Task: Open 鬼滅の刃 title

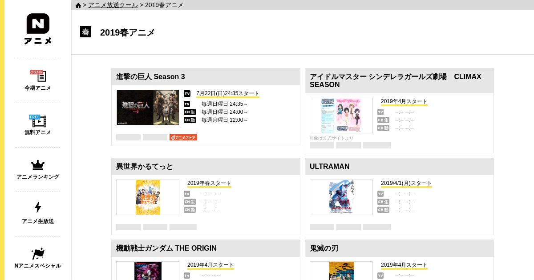Action: (324, 248)
